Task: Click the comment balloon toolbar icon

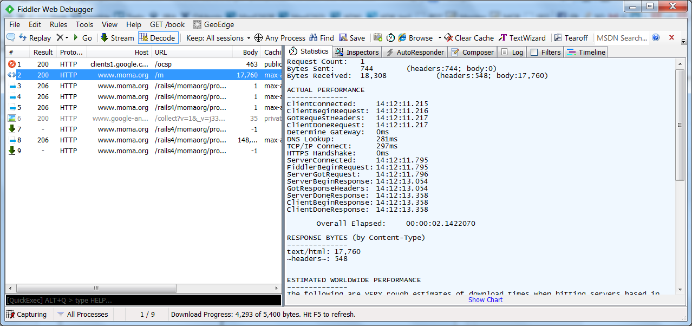Action: coord(11,37)
